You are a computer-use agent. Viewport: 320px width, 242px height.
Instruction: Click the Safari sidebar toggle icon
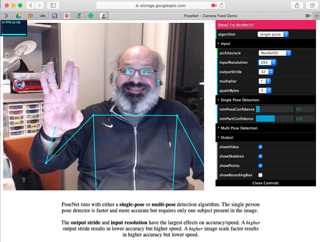click(53, 5)
